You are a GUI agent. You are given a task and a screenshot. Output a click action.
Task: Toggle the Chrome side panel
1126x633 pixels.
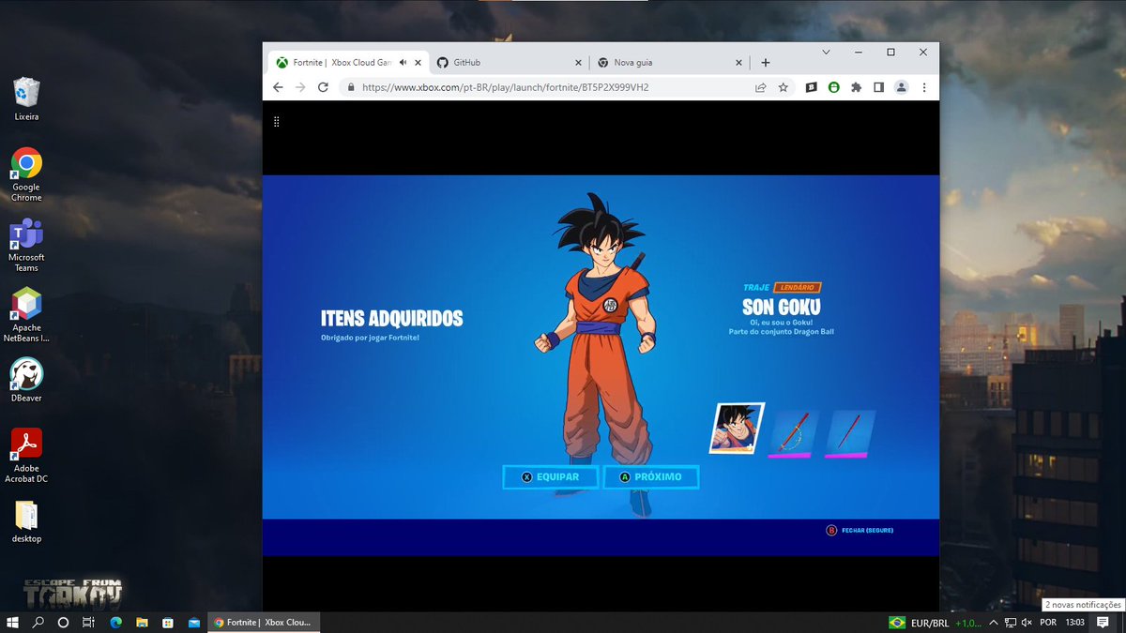click(878, 87)
